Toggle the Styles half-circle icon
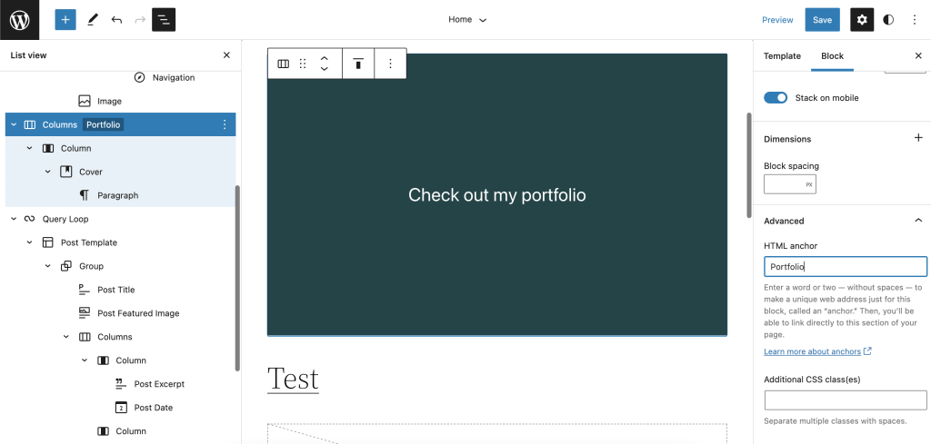This screenshot has width=931, height=444. [x=888, y=19]
